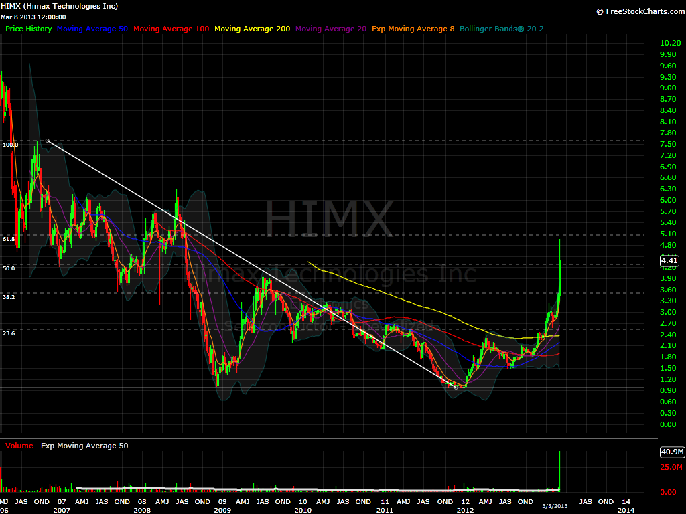
Task: Click the 2014 label on time axis
Action: point(626,509)
